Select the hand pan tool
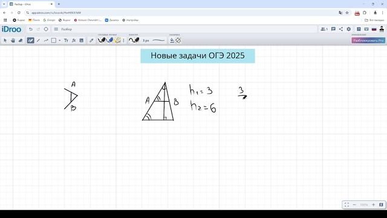Viewport: 387px width, 218px height. coord(13,41)
